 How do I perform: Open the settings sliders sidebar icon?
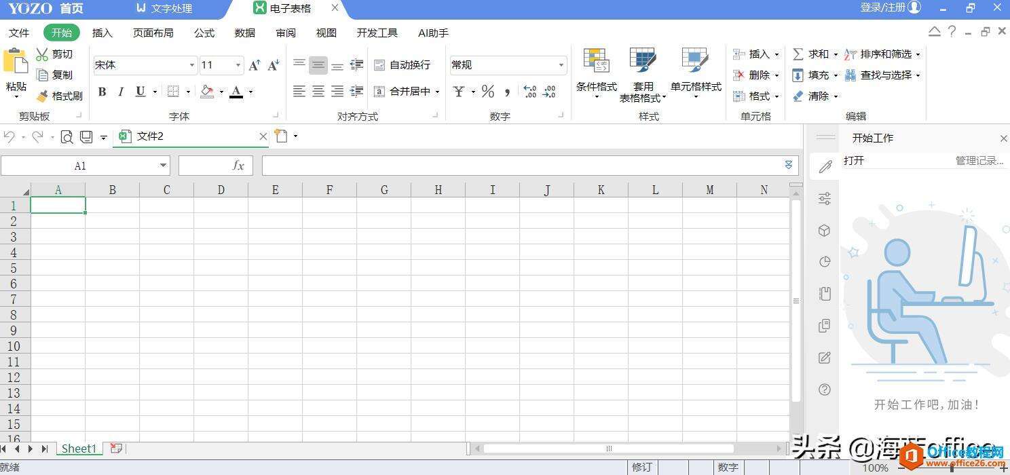[x=825, y=199]
